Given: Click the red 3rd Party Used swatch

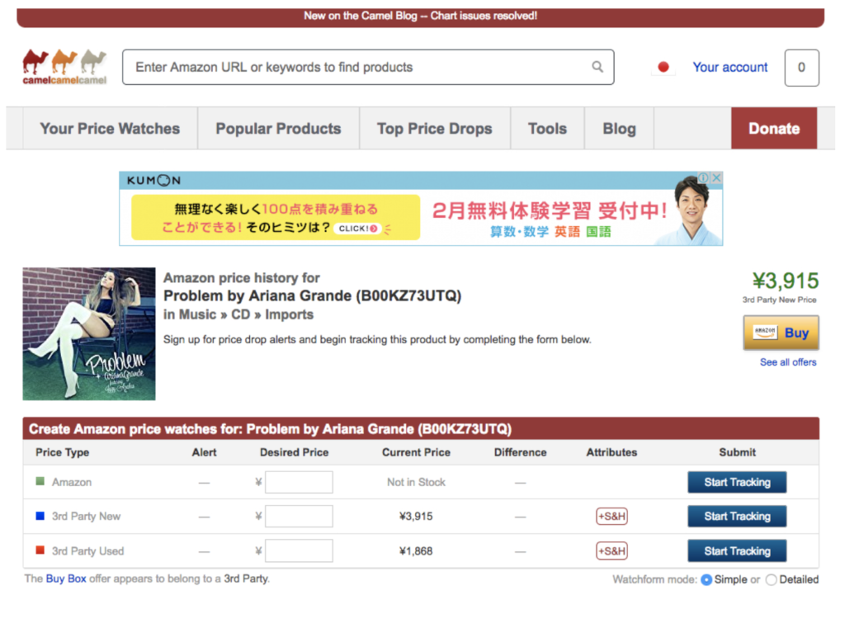Looking at the screenshot, I should click(40, 550).
